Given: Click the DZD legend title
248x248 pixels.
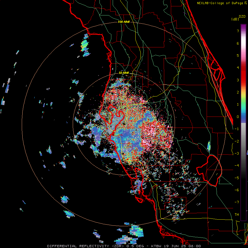Looking at the screenshot, I should click(242, 17).
